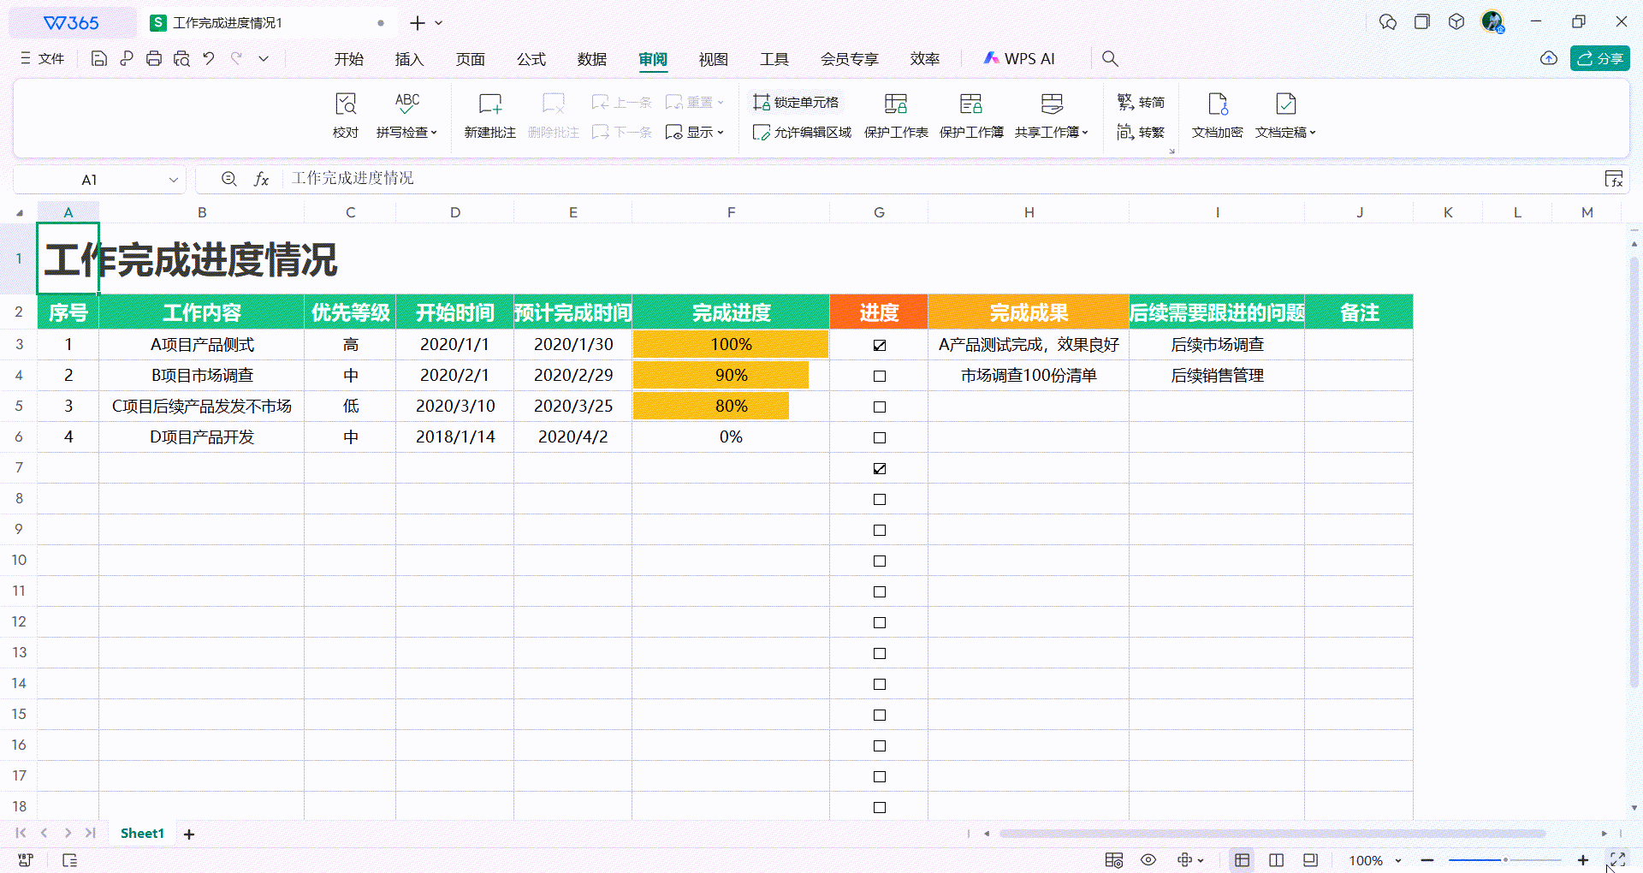Click the zoom slider handle
Screen dimensions: 1643x873
click(1505, 860)
